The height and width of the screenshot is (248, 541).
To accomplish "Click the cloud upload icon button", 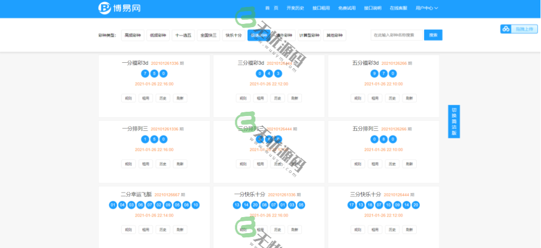I will point(505,29).
